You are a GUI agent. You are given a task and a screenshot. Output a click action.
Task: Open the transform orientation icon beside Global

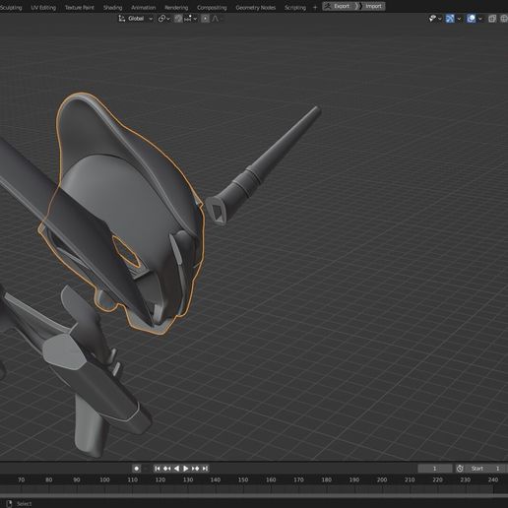point(122,19)
